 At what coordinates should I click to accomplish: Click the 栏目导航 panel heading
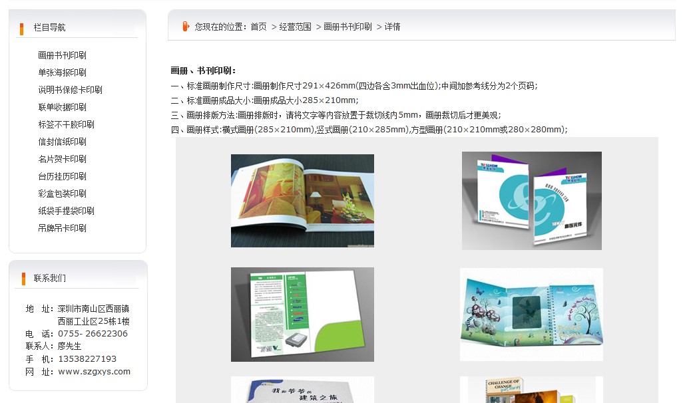(x=49, y=27)
